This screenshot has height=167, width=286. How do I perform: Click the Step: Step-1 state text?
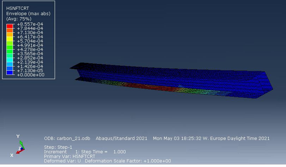click(58, 147)
